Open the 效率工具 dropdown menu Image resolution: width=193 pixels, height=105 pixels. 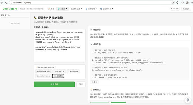point(76,9)
